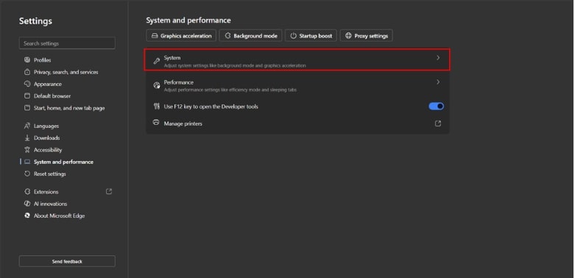
Task: Click the Accessibility icon in sidebar
Action: 27,149
